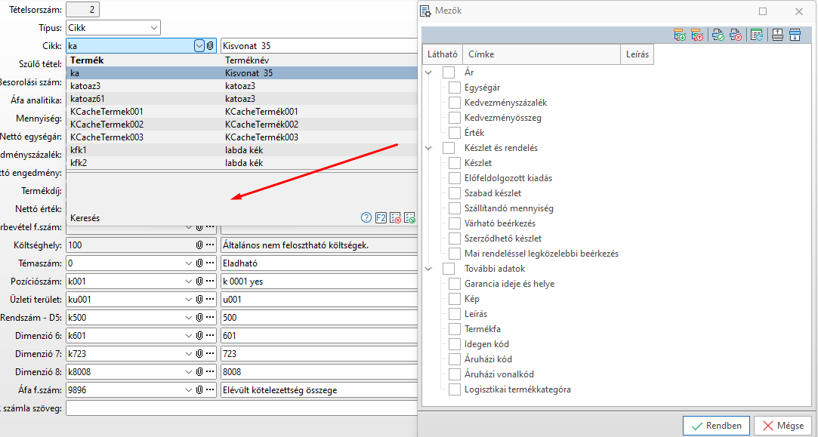Click the refresh table icon in Mezők toolbar

coord(756,35)
